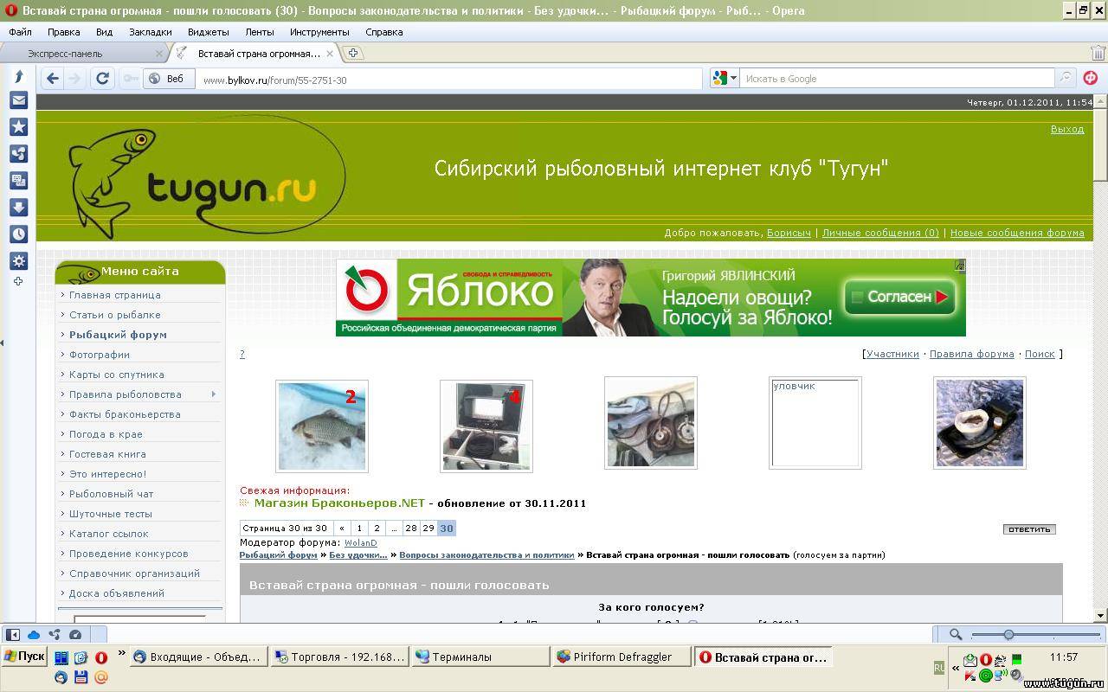Open the search engine Google dropdown

725,79
